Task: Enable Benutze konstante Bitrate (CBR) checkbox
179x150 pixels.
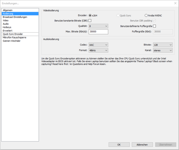Action: click(90, 21)
